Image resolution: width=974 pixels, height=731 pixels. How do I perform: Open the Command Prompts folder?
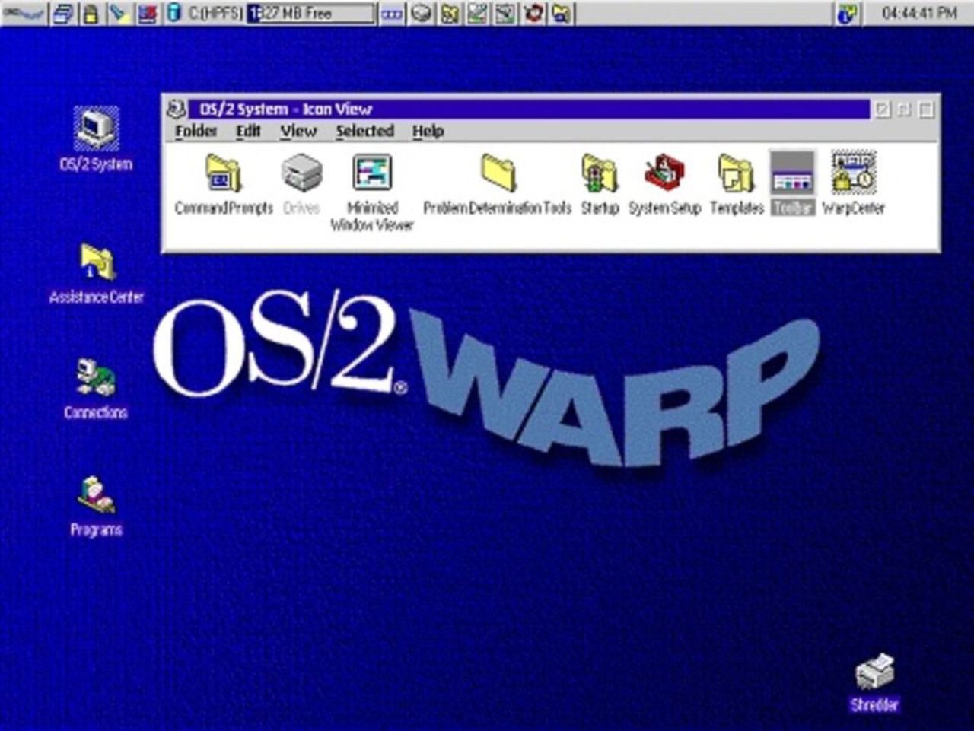coord(223,175)
